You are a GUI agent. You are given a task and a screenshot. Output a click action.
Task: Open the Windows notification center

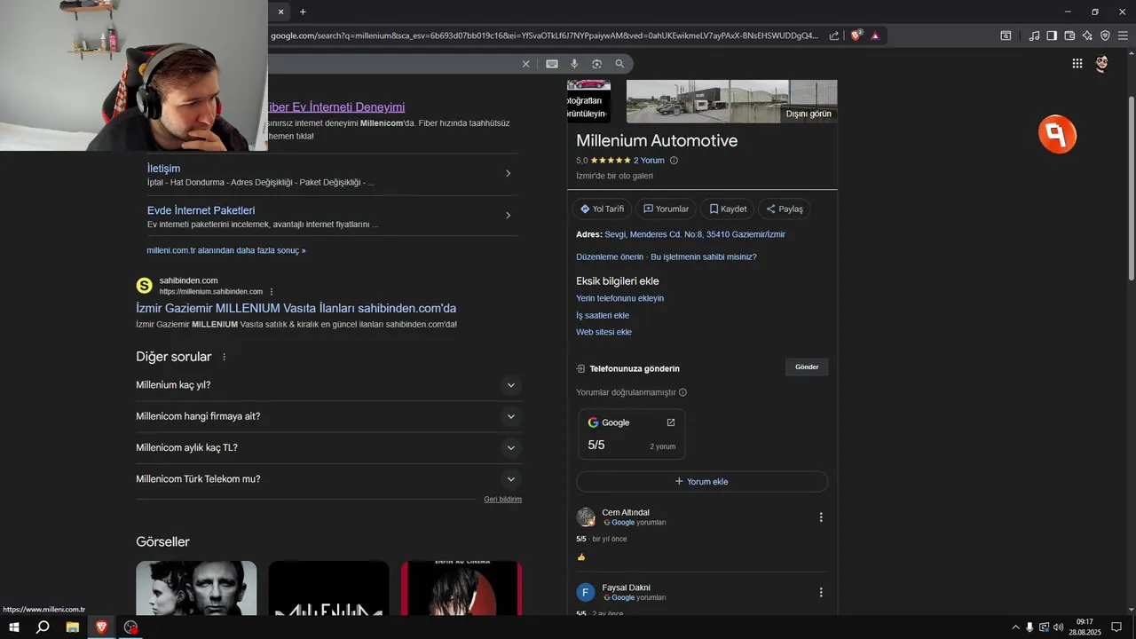tap(1116, 627)
